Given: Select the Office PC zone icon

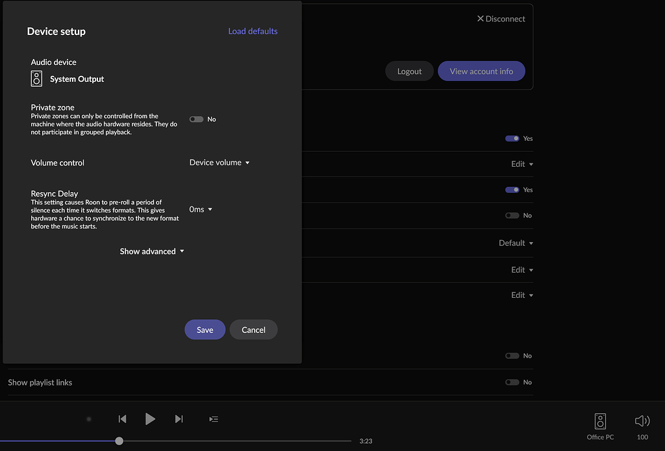Looking at the screenshot, I should [600, 421].
